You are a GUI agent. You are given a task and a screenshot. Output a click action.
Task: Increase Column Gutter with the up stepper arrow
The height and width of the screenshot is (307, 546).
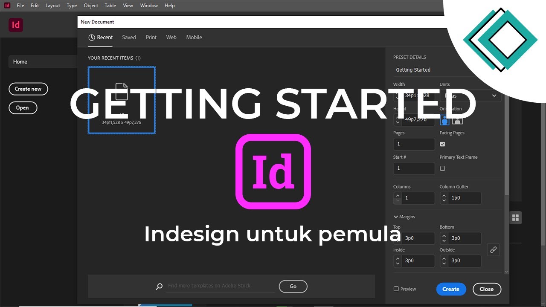point(444,195)
